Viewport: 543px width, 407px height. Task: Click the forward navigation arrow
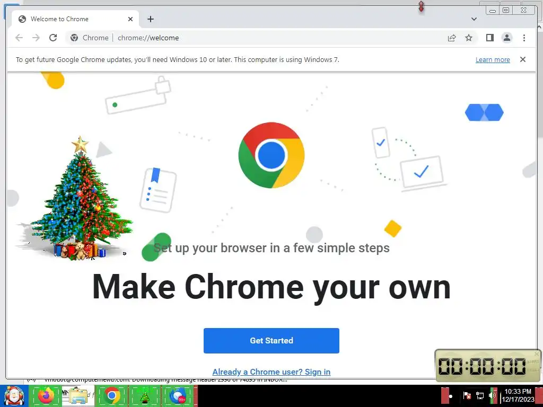pos(36,38)
